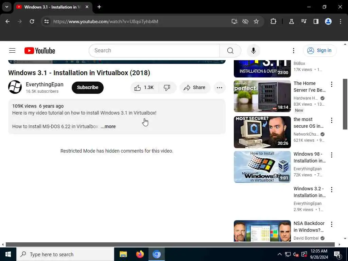348x261 pixels.
Task: Open the MOST SECURE? 20:26 thumbnail
Action: tap(262, 132)
